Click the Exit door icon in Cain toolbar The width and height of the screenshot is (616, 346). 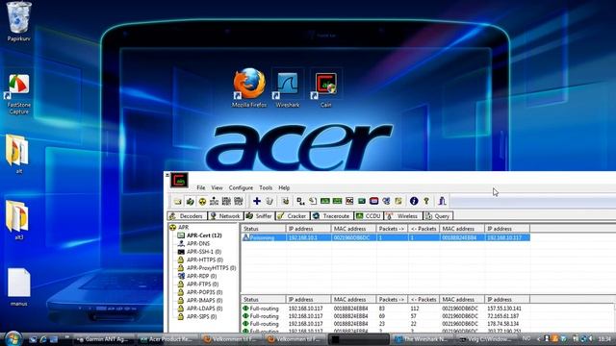coord(442,201)
